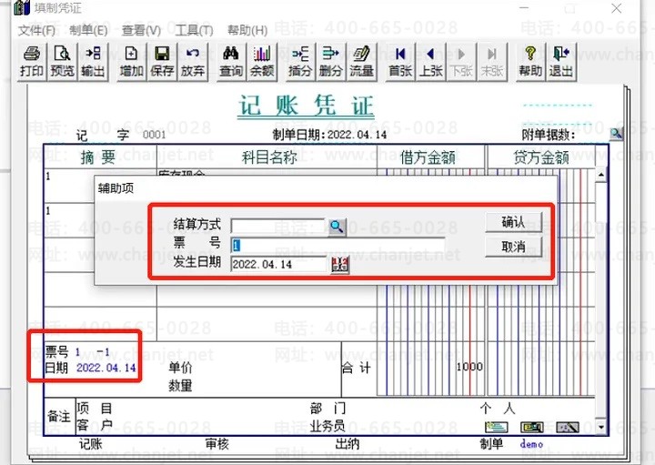Image resolution: width=655 pixels, height=465 pixels.
Task: Go to last voucher with 末张
Action: pos(491,61)
